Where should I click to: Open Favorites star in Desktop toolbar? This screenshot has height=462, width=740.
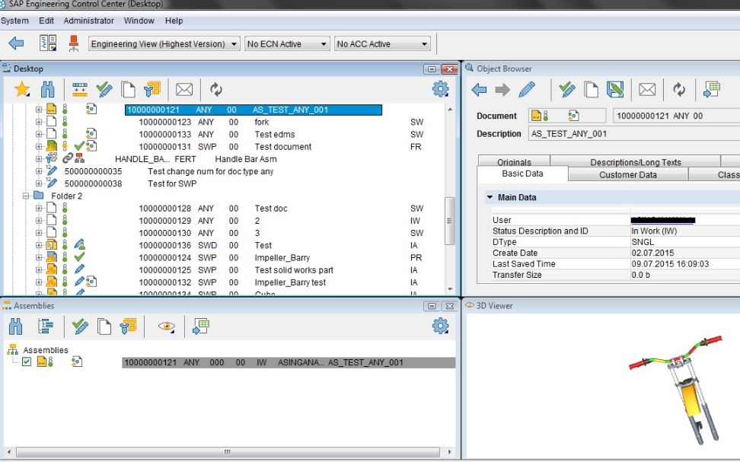point(22,89)
